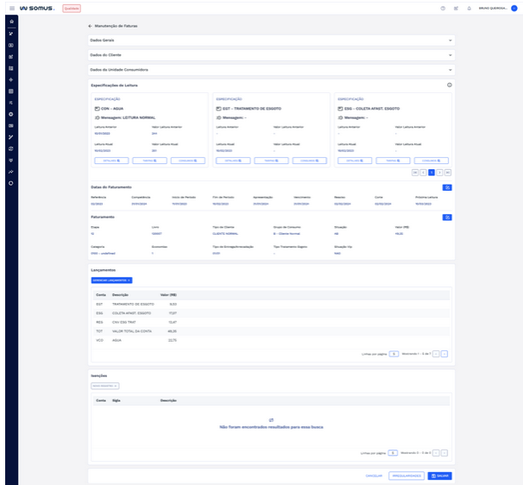The width and height of the screenshot is (523, 485).
Task: Go to next page of reading specifications
Action: coord(438,173)
